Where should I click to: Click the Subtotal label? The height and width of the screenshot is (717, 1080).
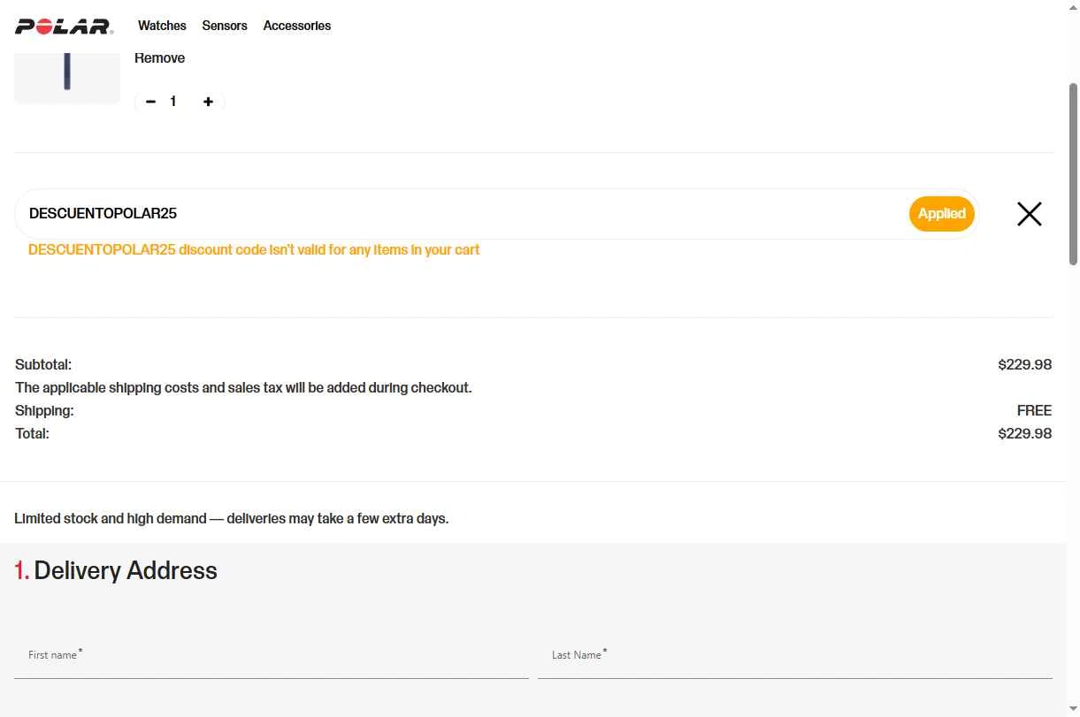(43, 364)
